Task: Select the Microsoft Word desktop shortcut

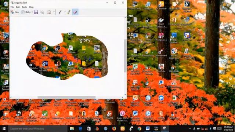Action: click(135, 116)
